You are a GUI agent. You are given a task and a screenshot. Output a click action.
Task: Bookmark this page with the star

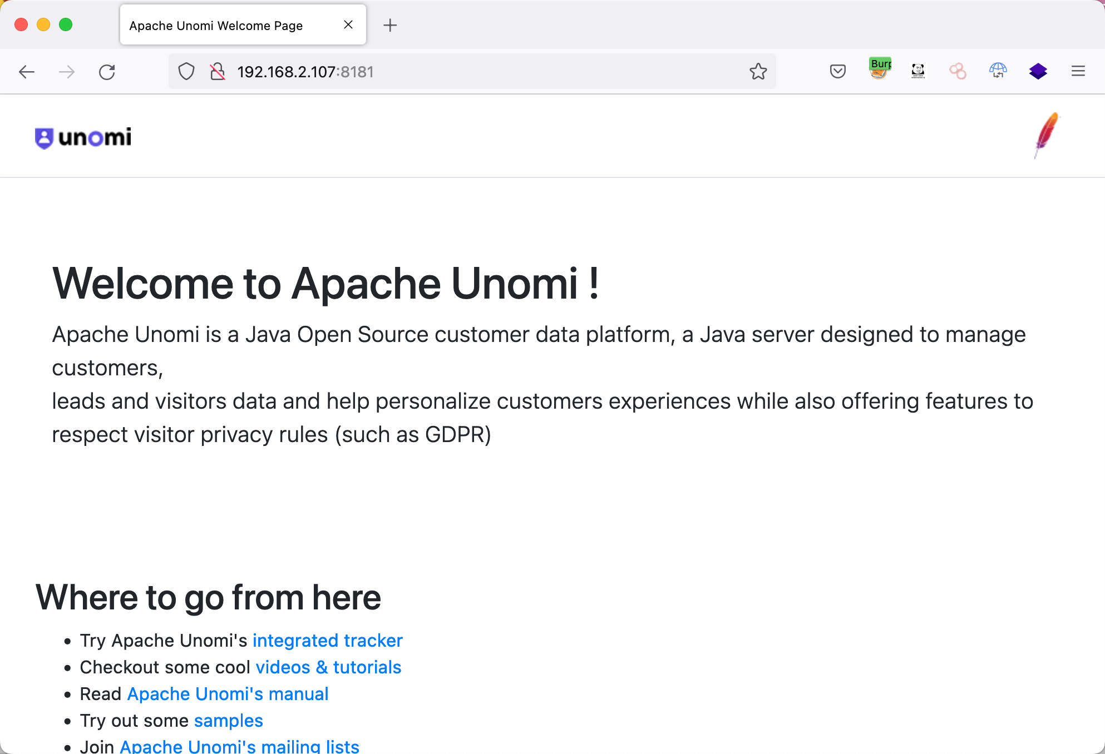point(758,72)
